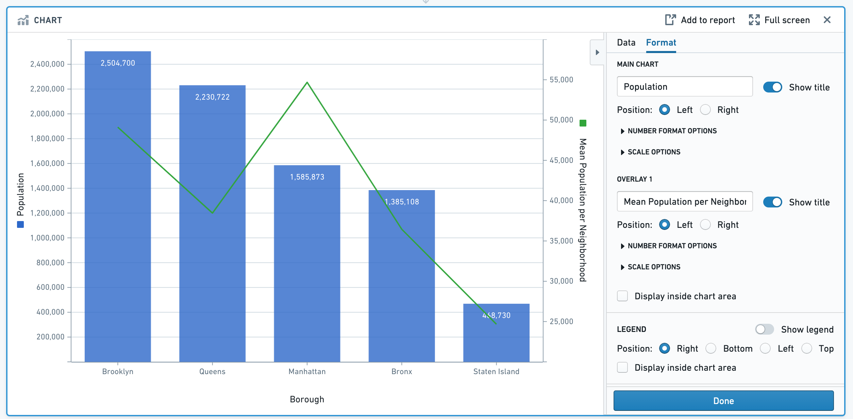Expand Main Chart Number Format Options
Image resolution: width=853 pixels, height=419 pixels.
click(x=669, y=131)
